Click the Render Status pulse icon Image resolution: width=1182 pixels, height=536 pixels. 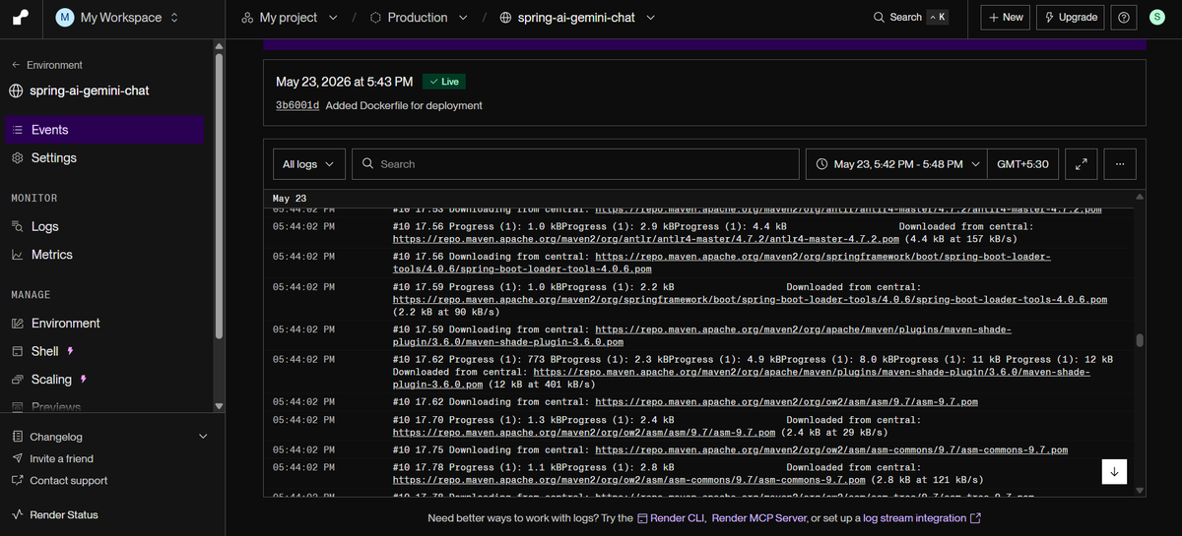[x=17, y=515]
